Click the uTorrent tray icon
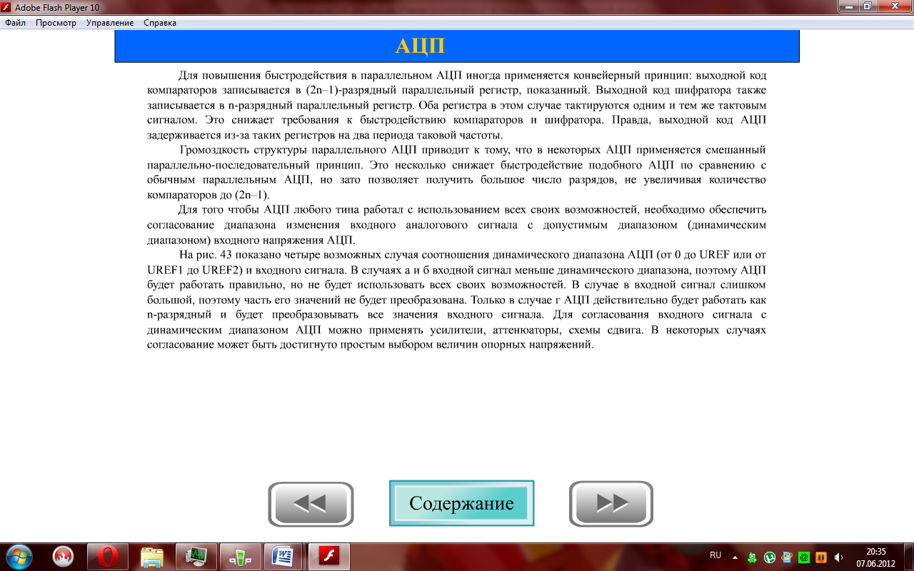 770,557
